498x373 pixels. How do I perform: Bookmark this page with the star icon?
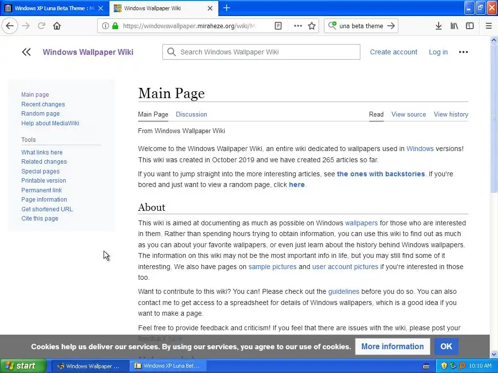pos(312,26)
